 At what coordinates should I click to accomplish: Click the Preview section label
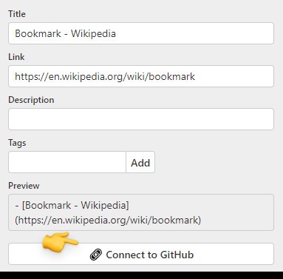(x=24, y=186)
